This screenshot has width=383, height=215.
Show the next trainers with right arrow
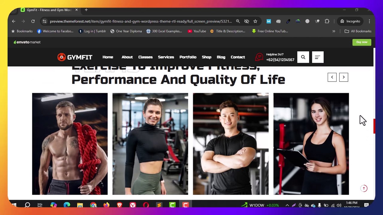pyautogui.click(x=344, y=77)
